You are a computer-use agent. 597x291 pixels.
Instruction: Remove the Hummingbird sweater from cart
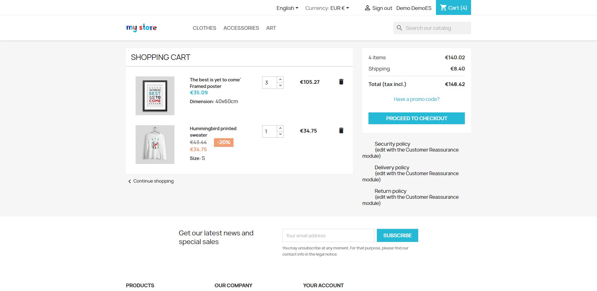tap(341, 130)
